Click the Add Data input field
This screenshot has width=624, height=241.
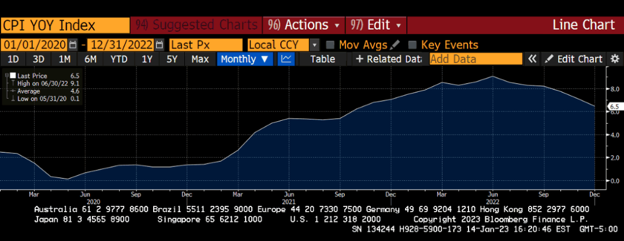point(475,59)
